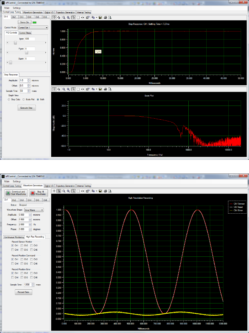Viewport: 249px width, 333px height.
Task: Click the Igain slider thumb
Action: click(x=15, y=43)
